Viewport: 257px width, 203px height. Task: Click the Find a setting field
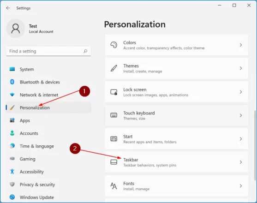48,51
